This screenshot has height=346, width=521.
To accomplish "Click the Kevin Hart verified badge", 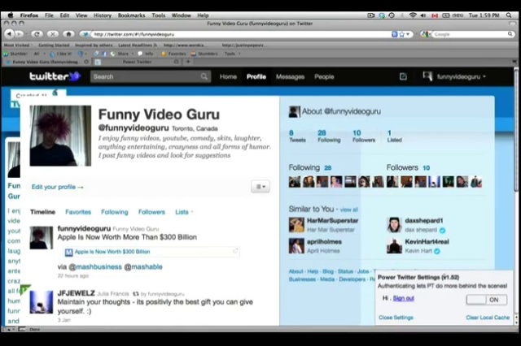I will 437,251.
